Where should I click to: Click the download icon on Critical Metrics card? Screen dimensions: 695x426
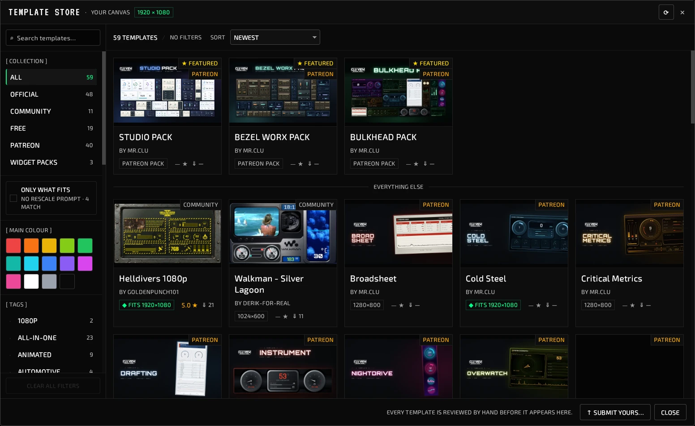coord(642,305)
